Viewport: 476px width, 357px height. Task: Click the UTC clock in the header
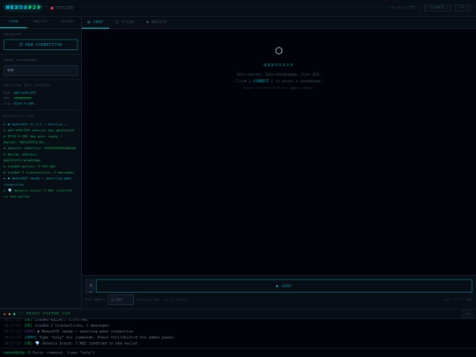click(402, 8)
